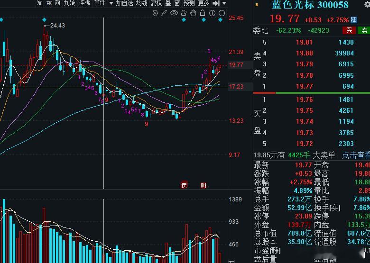Image resolution: width=370 pixels, height=263 pixels.
Task: Click the last price 19.77 in header
Action: tap(285, 18)
